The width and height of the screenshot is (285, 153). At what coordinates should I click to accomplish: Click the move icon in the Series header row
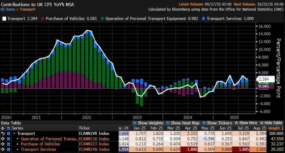[x=3, y=128]
